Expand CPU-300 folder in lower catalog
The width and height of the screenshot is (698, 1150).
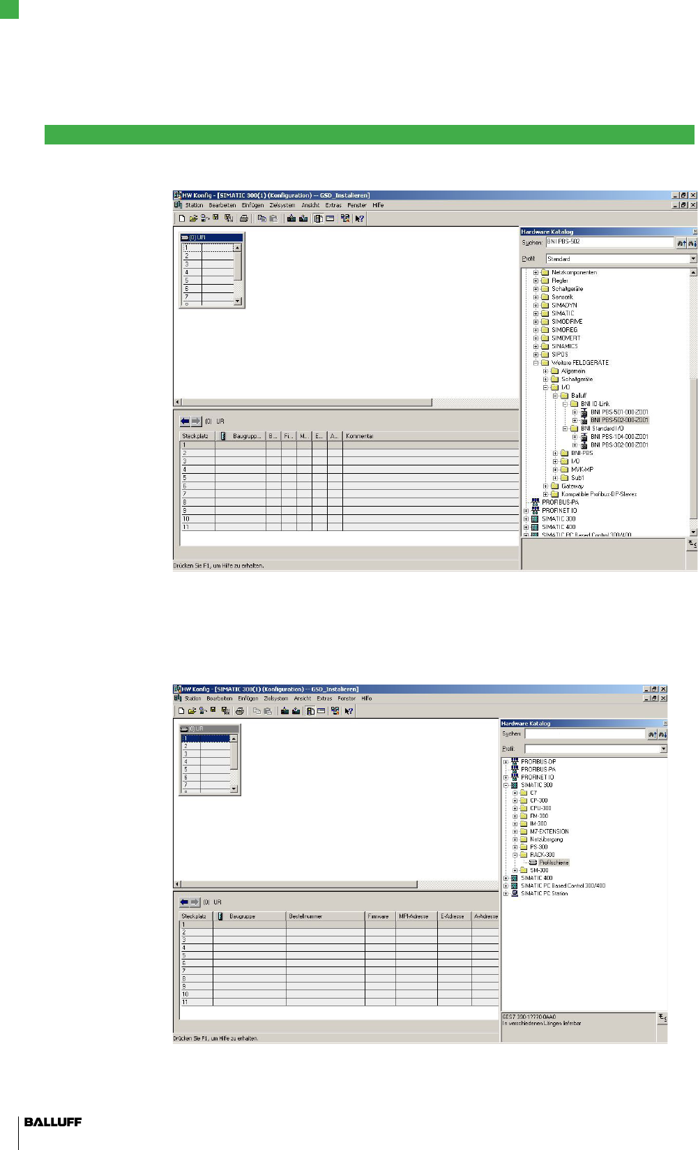[515, 808]
